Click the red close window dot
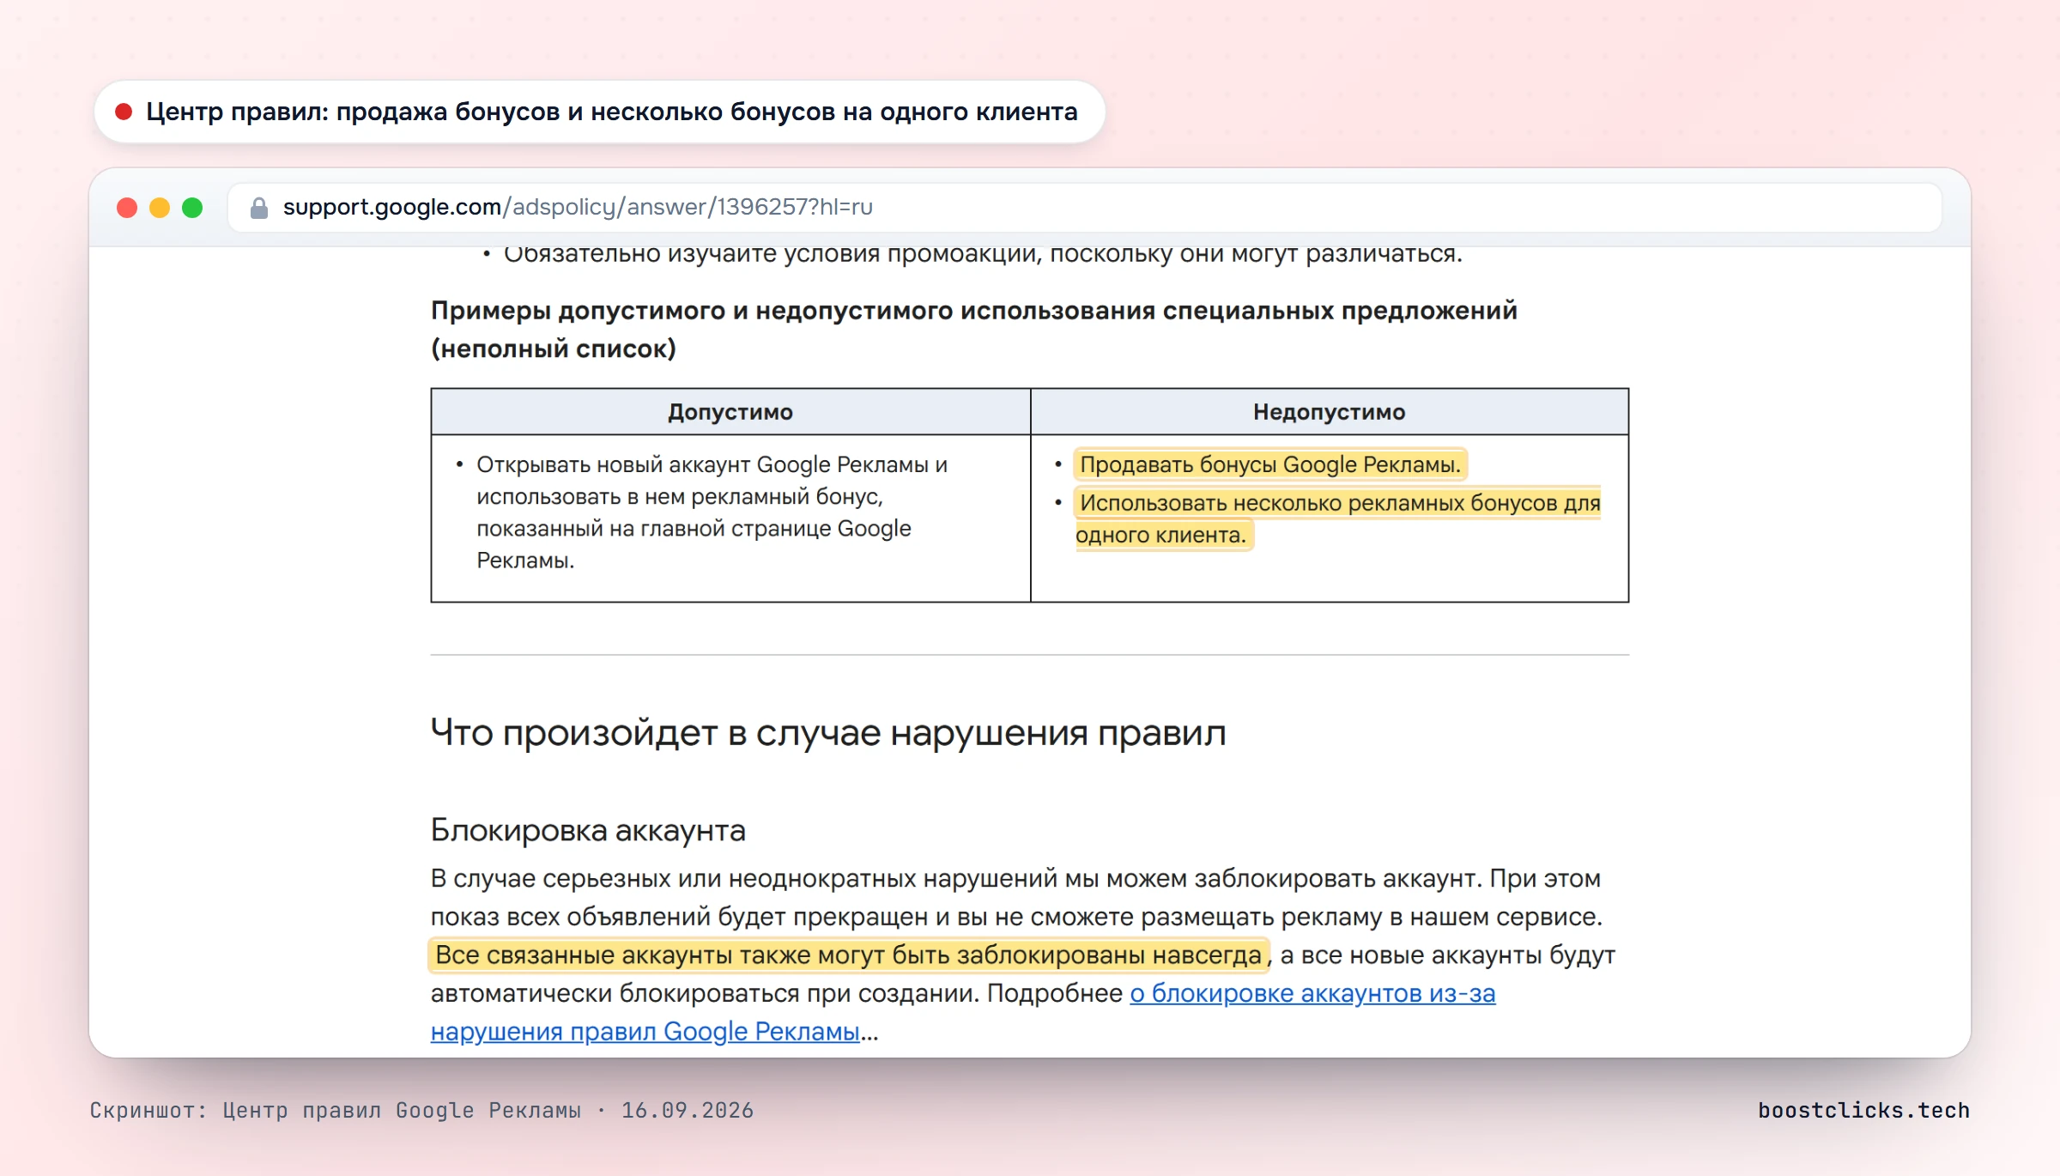This screenshot has width=2060, height=1176. (x=127, y=208)
